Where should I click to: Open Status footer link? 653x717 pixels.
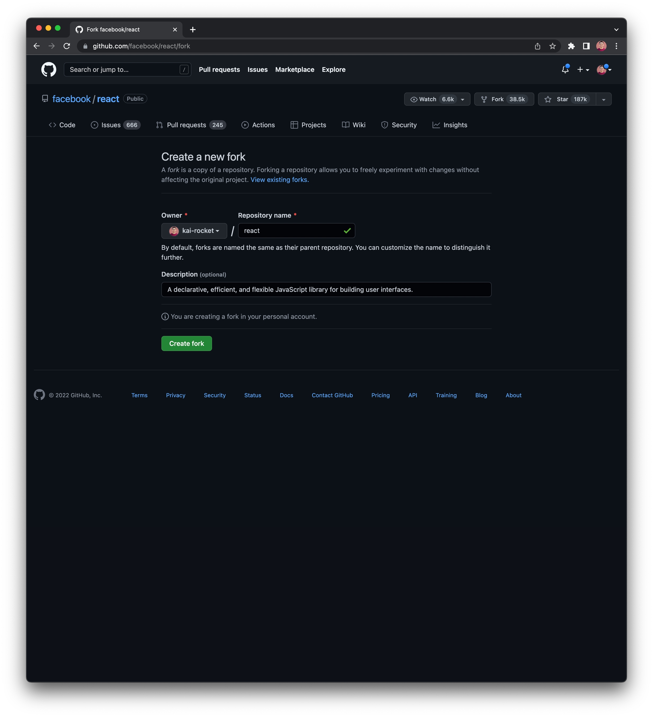253,395
